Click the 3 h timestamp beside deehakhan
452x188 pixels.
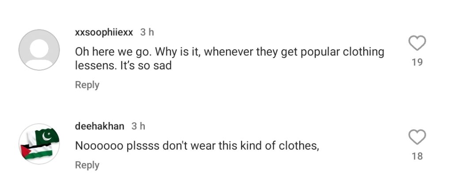click(x=139, y=126)
